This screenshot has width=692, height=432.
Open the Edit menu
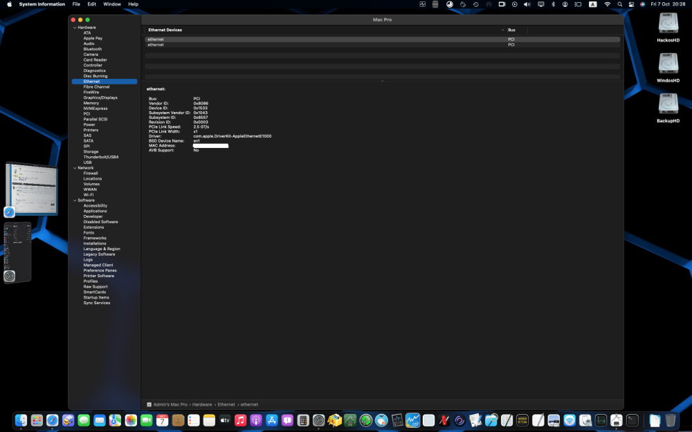[91, 4]
